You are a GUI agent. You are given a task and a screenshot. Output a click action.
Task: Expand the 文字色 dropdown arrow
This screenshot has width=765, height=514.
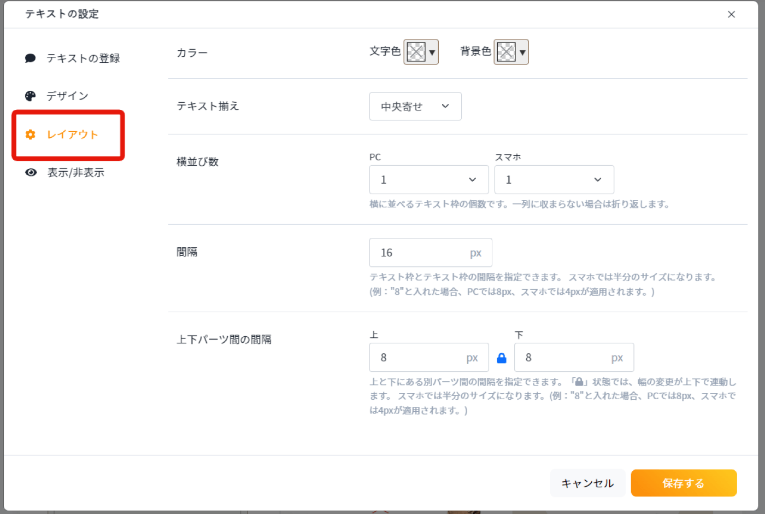tap(432, 52)
